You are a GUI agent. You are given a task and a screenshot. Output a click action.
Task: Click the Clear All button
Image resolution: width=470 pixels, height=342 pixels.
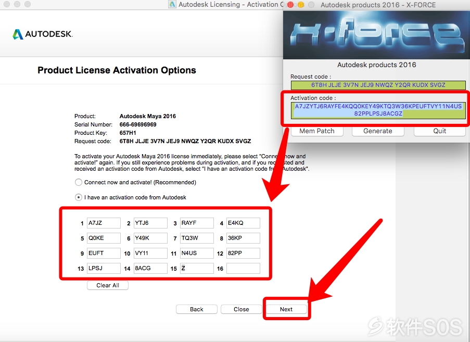pos(108,285)
